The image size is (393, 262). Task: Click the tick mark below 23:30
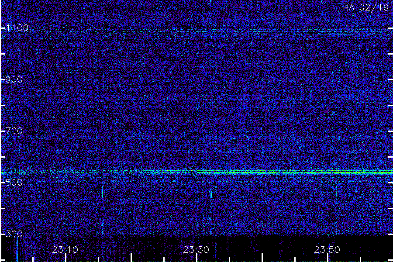tap(197, 258)
